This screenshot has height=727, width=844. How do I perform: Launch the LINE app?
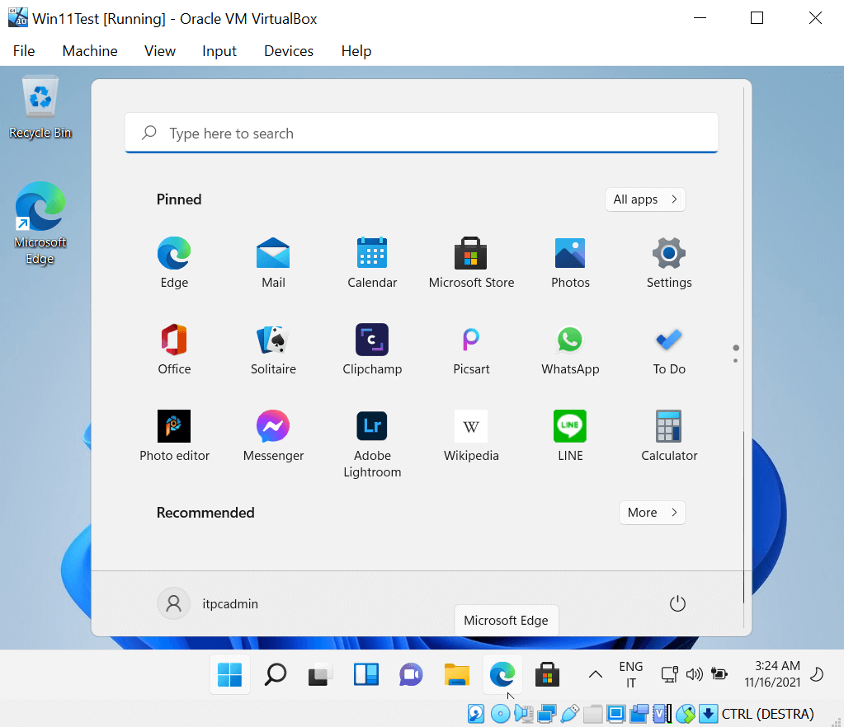(570, 435)
